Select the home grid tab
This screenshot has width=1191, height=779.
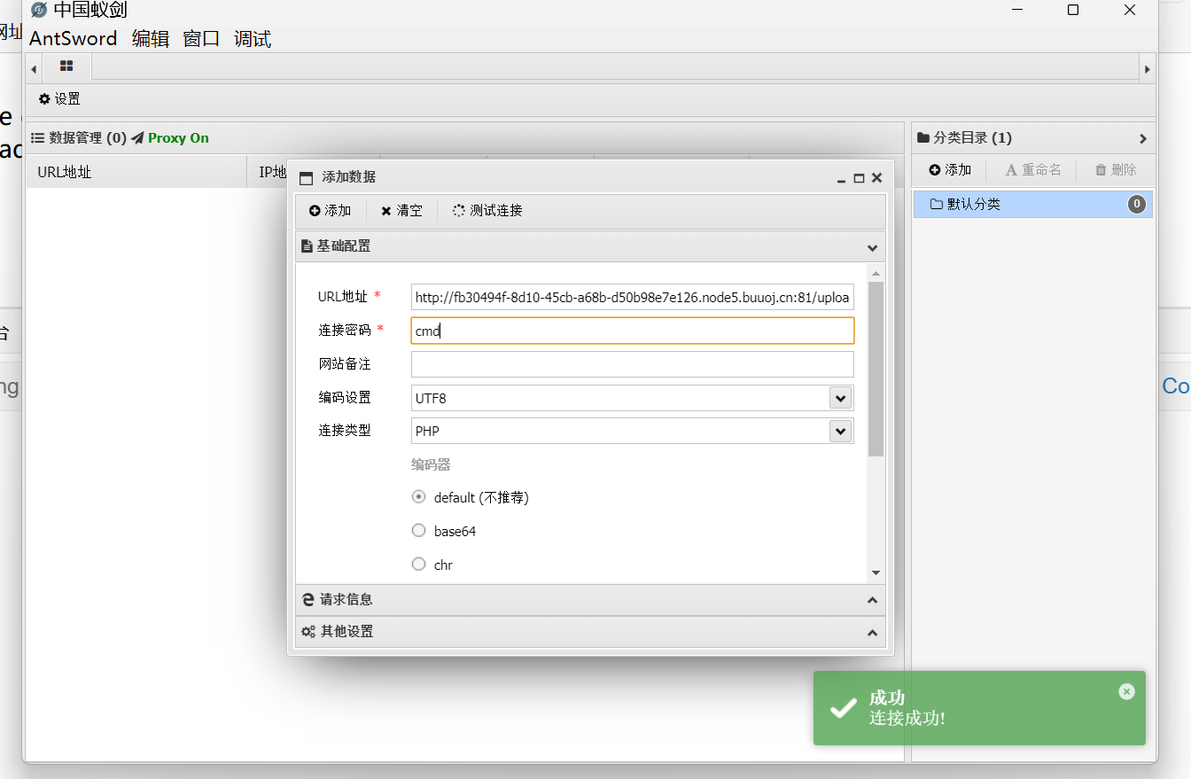click(x=66, y=66)
